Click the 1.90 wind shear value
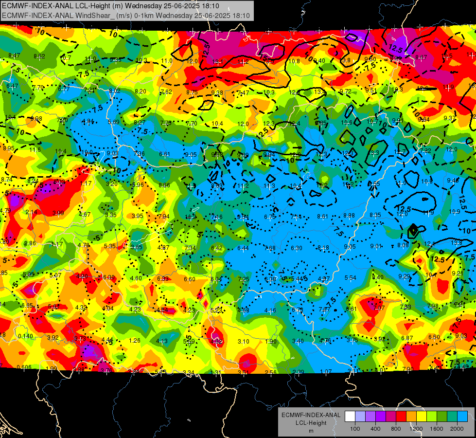476x438 pixels. pos(270,342)
